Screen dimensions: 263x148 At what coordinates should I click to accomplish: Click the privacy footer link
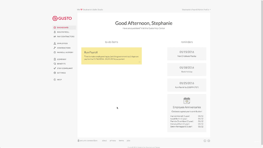click(x=113, y=140)
